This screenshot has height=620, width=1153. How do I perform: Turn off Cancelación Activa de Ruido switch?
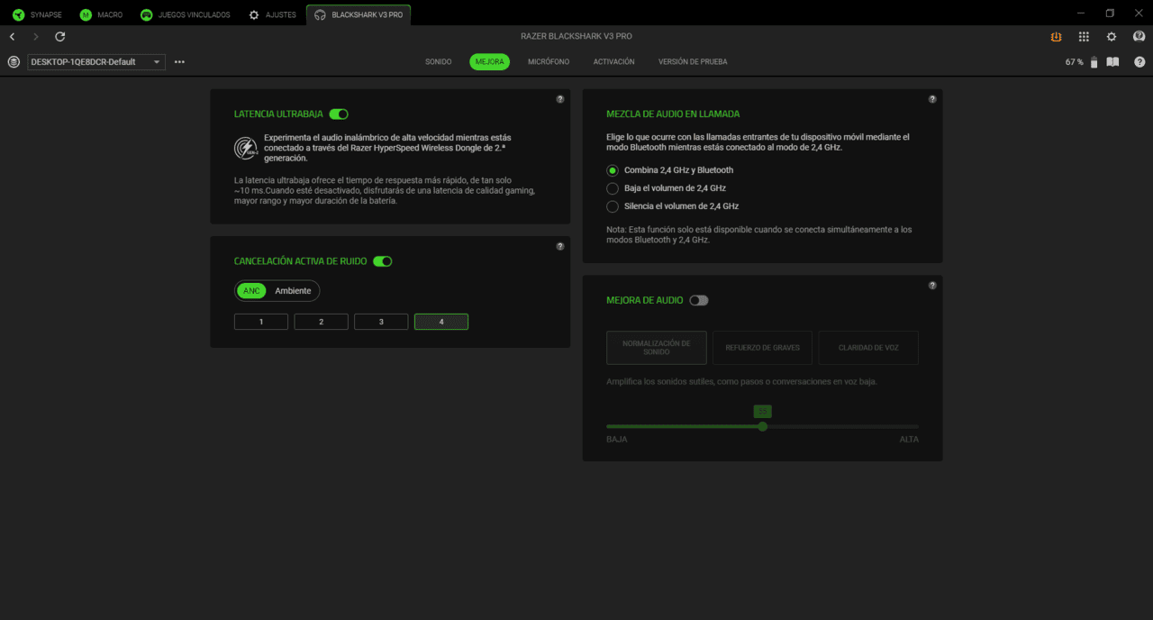[382, 261]
